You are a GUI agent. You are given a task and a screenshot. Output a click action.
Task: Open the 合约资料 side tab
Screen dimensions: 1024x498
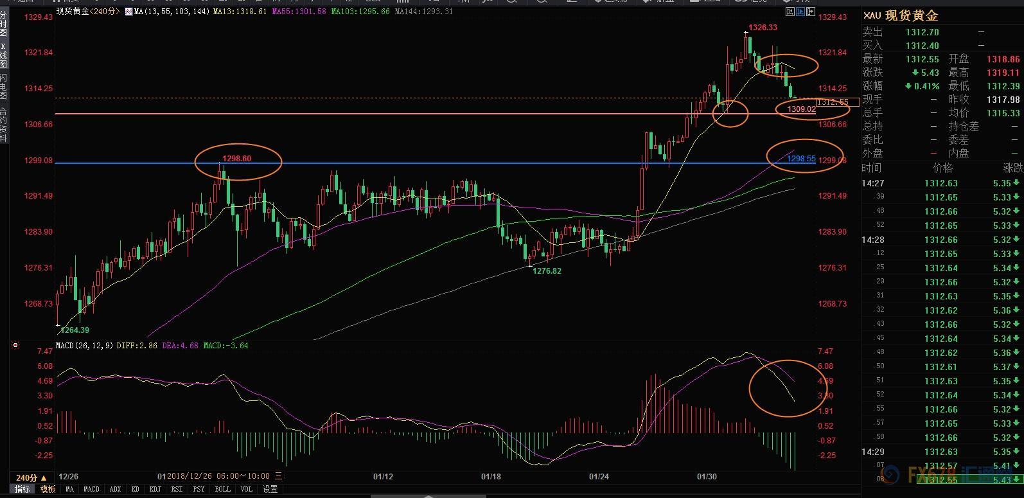(x=3, y=124)
